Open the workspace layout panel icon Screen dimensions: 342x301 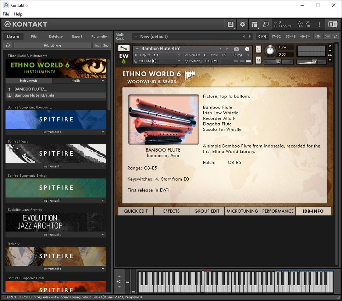click(x=254, y=24)
